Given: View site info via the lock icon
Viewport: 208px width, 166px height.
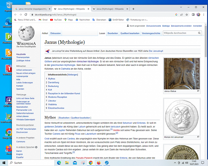Looking at the screenshot, I should pyautogui.click(x=32, y=15).
